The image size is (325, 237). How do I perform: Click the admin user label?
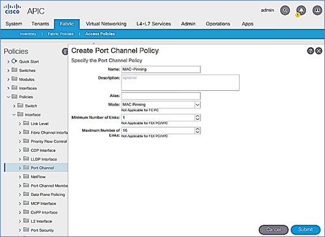click(267, 10)
